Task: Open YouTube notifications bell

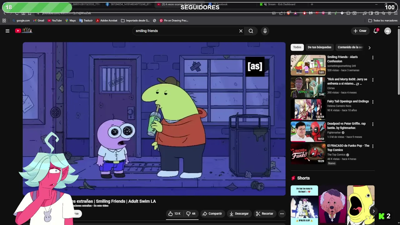Action: (376, 31)
